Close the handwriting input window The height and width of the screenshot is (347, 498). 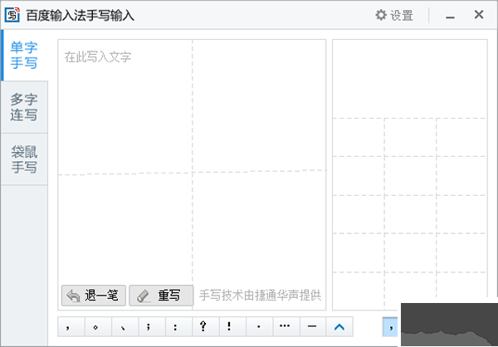pyautogui.click(x=479, y=15)
